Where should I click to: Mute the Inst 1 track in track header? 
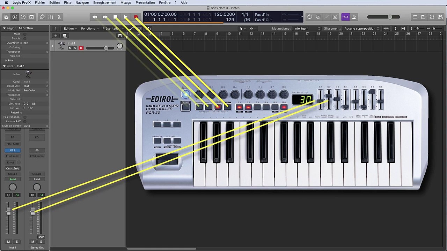(70, 48)
